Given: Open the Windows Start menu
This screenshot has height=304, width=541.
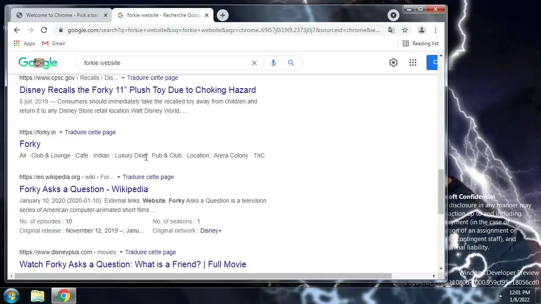Looking at the screenshot, I should click(11, 296).
